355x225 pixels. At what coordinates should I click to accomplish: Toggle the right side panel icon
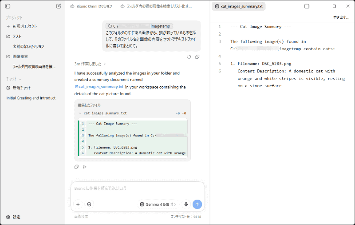(x=307, y=6)
